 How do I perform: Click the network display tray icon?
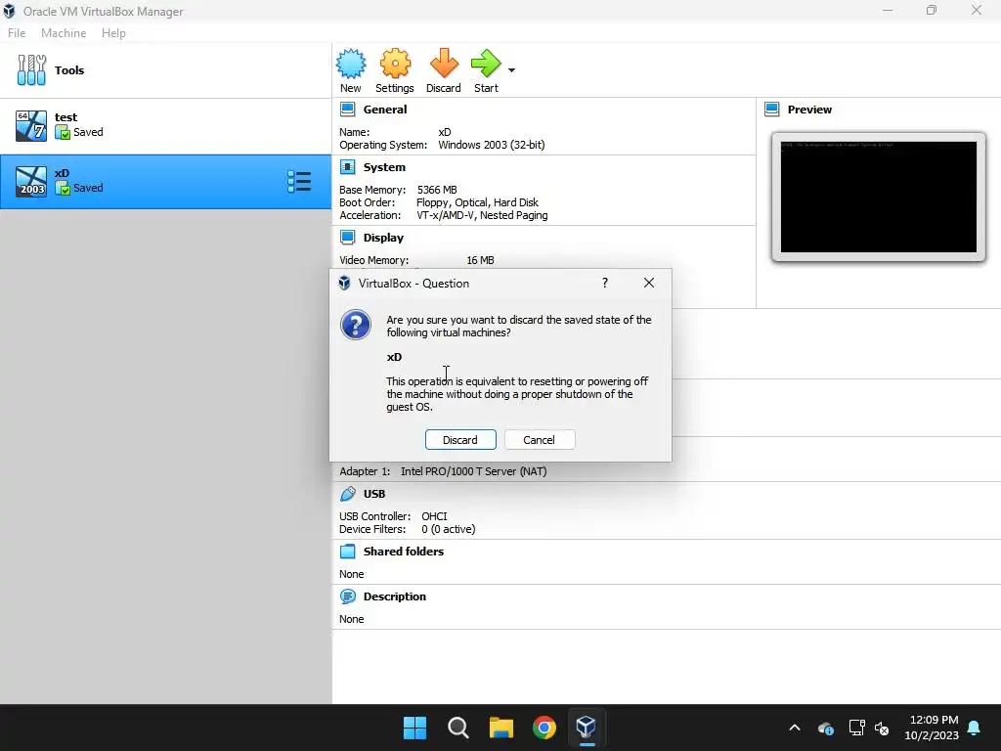point(856,728)
